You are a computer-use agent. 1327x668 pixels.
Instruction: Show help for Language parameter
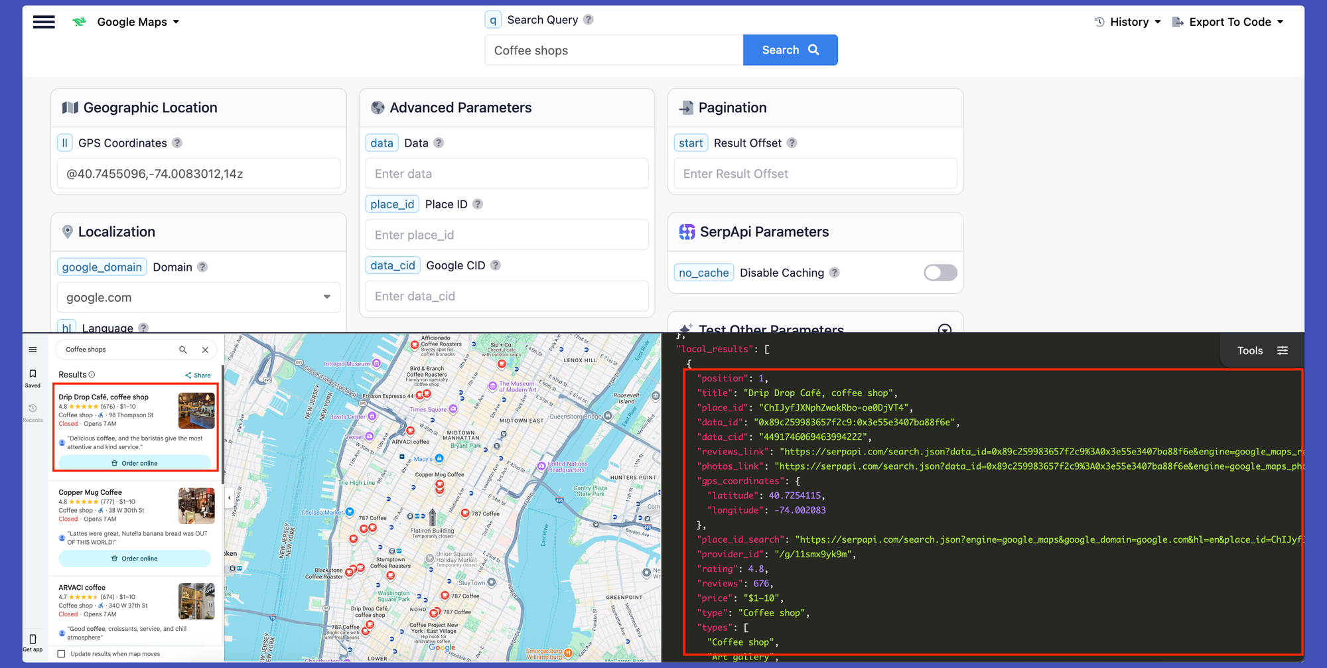[x=143, y=328]
